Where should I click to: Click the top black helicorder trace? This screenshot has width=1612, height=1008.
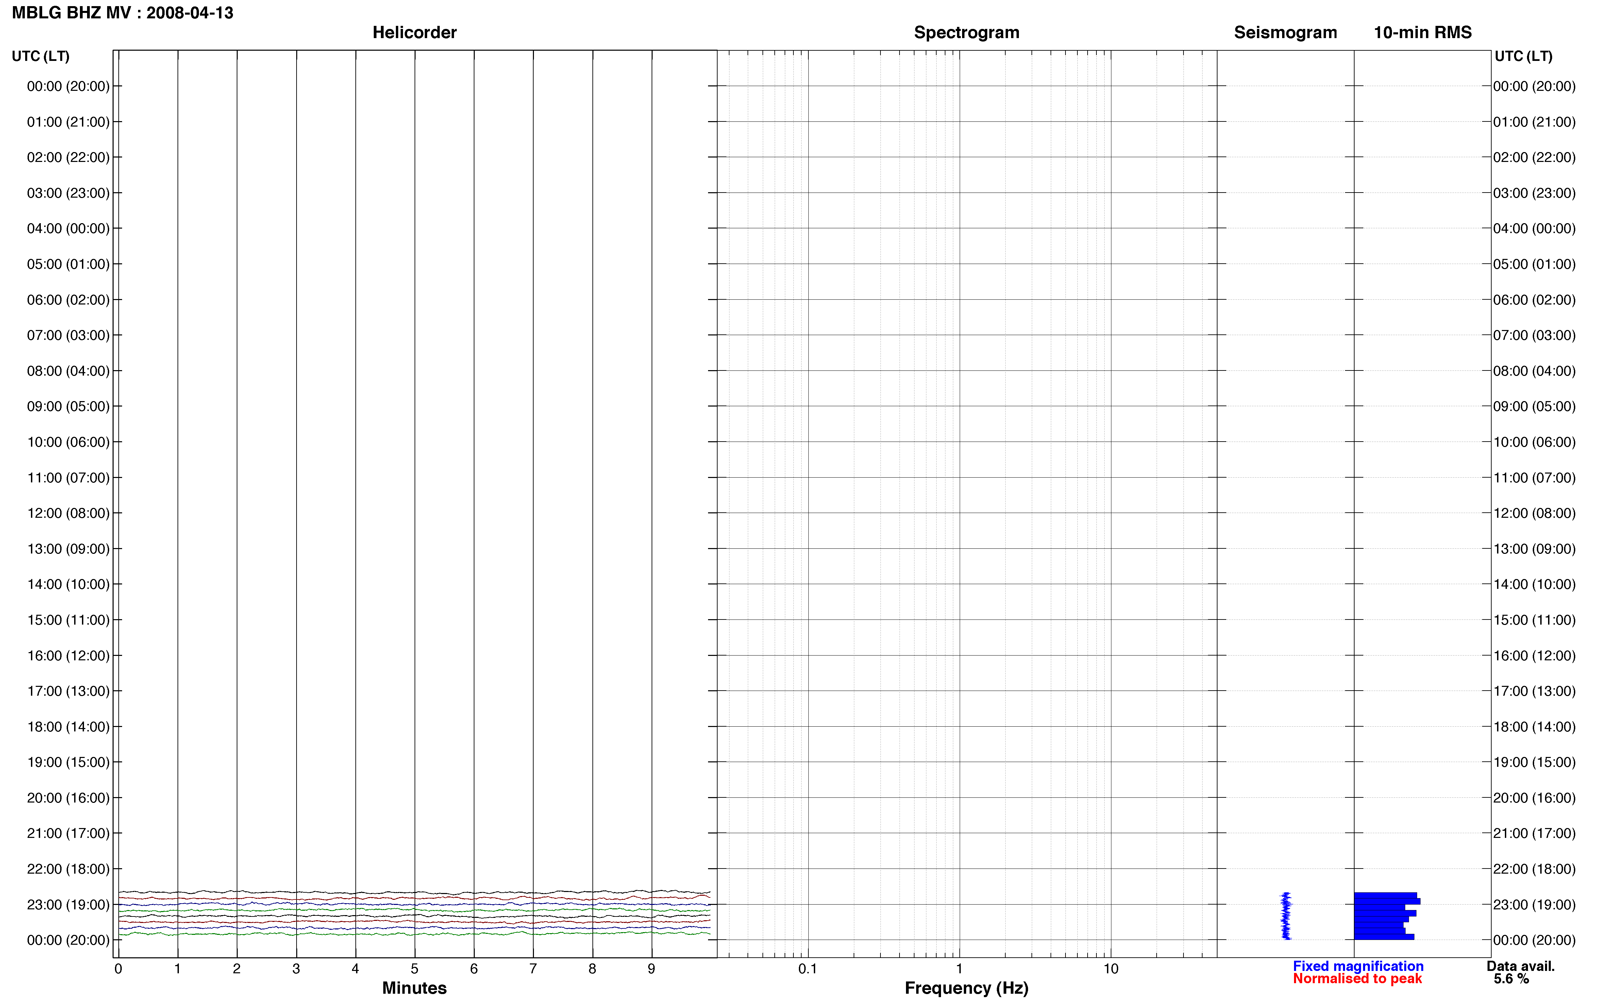[414, 892]
